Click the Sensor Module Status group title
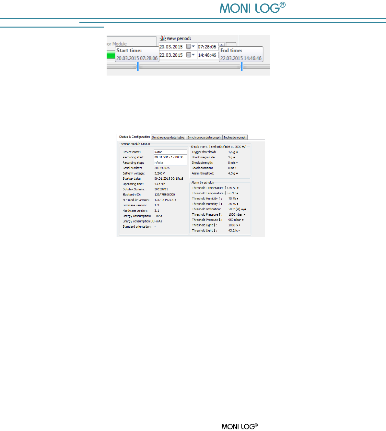This screenshot has height=431, width=386. tap(135, 144)
